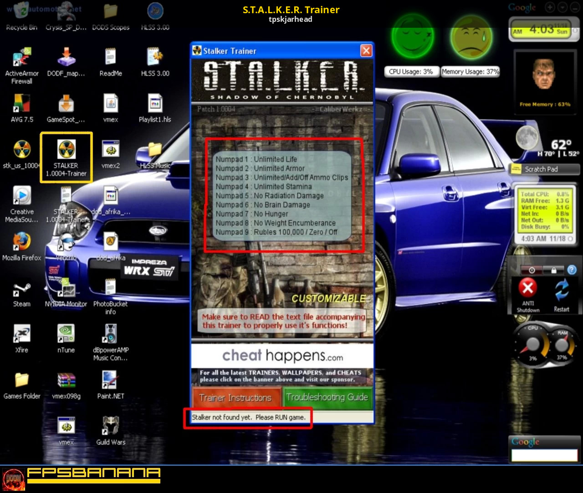
Task: Click the 'Stalker not found yet' status text
Action: tap(249, 417)
